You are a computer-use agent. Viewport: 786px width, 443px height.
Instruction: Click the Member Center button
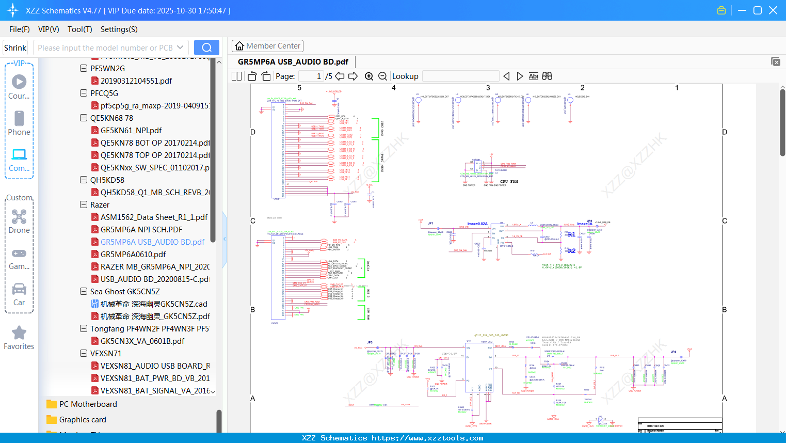pyautogui.click(x=267, y=46)
